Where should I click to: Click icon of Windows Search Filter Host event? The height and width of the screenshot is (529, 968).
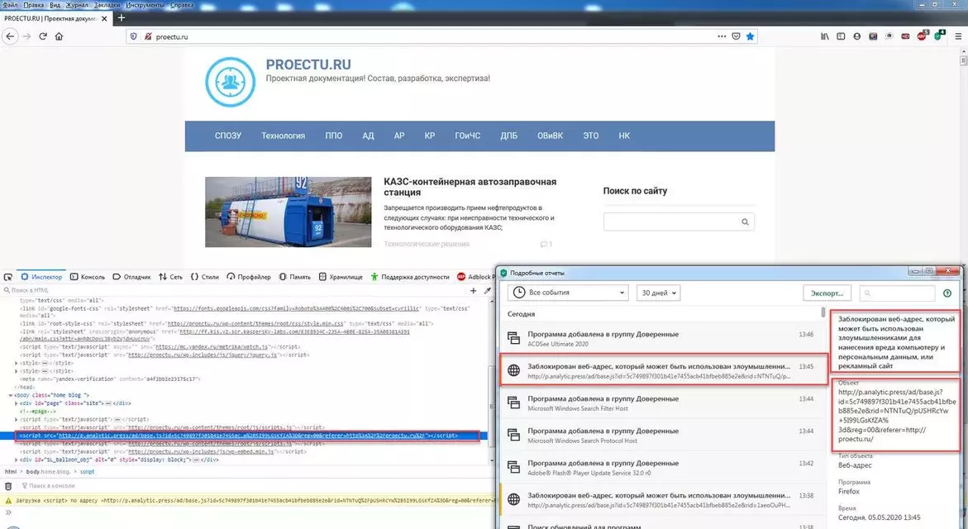pyautogui.click(x=513, y=403)
